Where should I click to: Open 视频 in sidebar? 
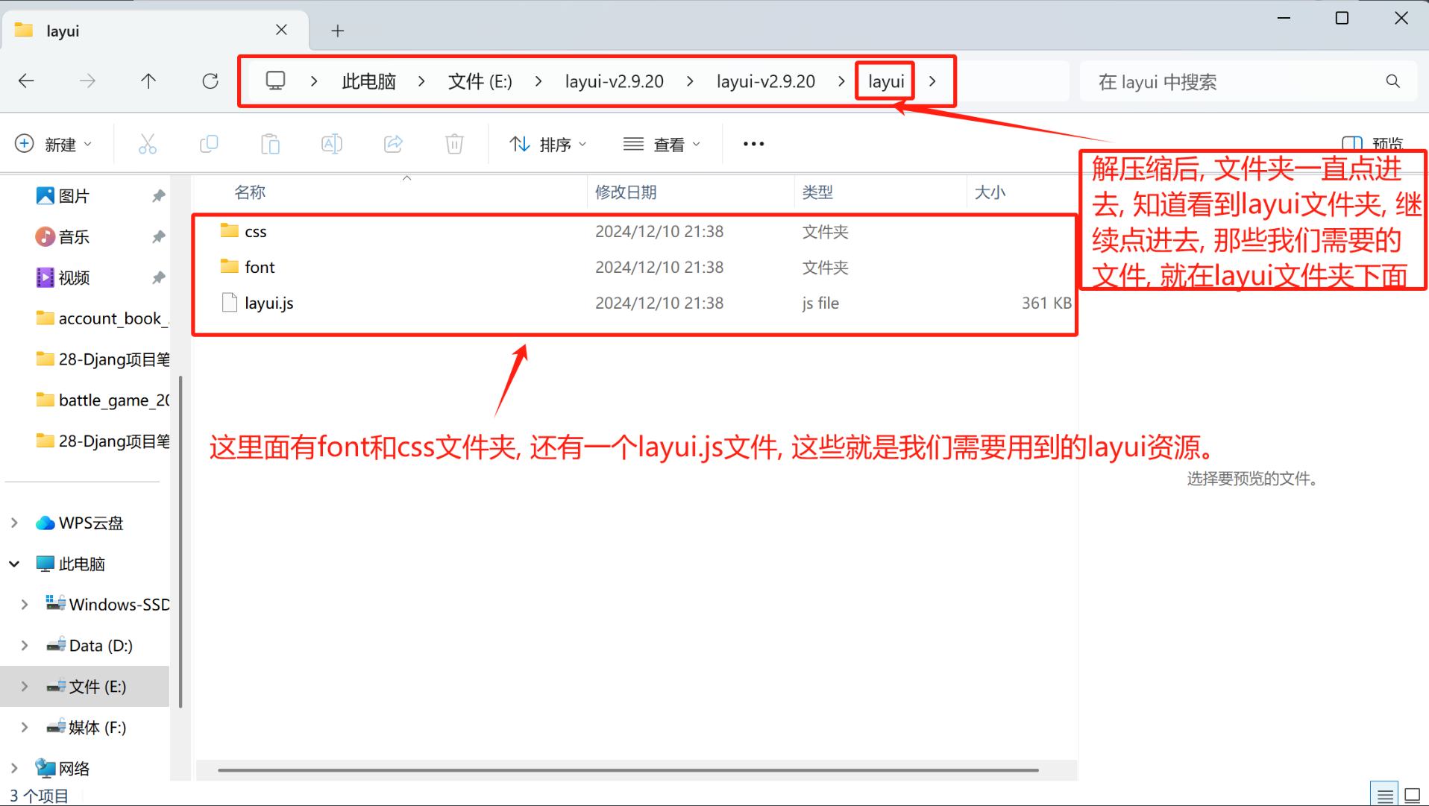63,278
